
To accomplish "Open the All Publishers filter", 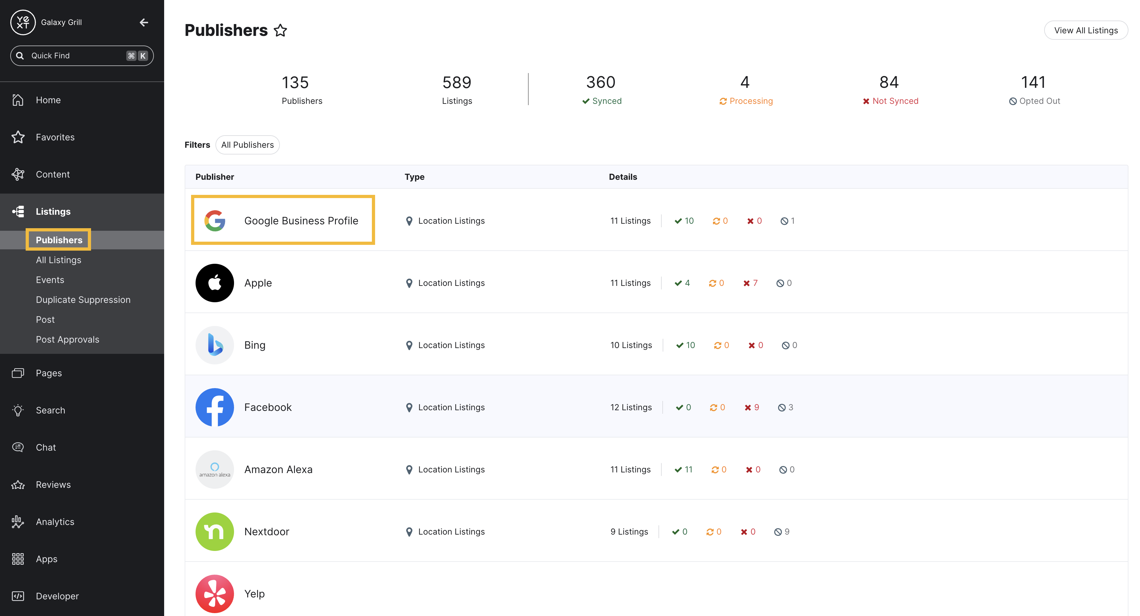I will (x=247, y=145).
